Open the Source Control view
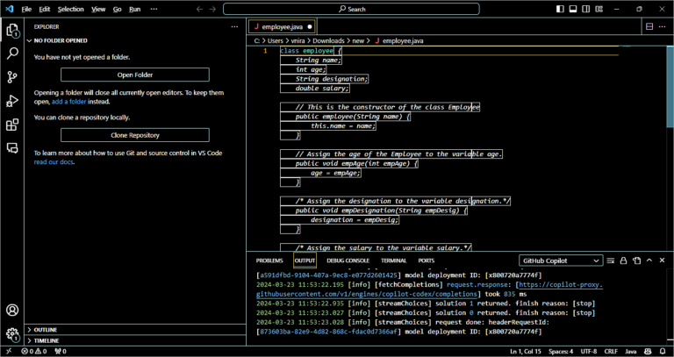Image resolution: width=674 pixels, height=357 pixels. tap(12, 77)
